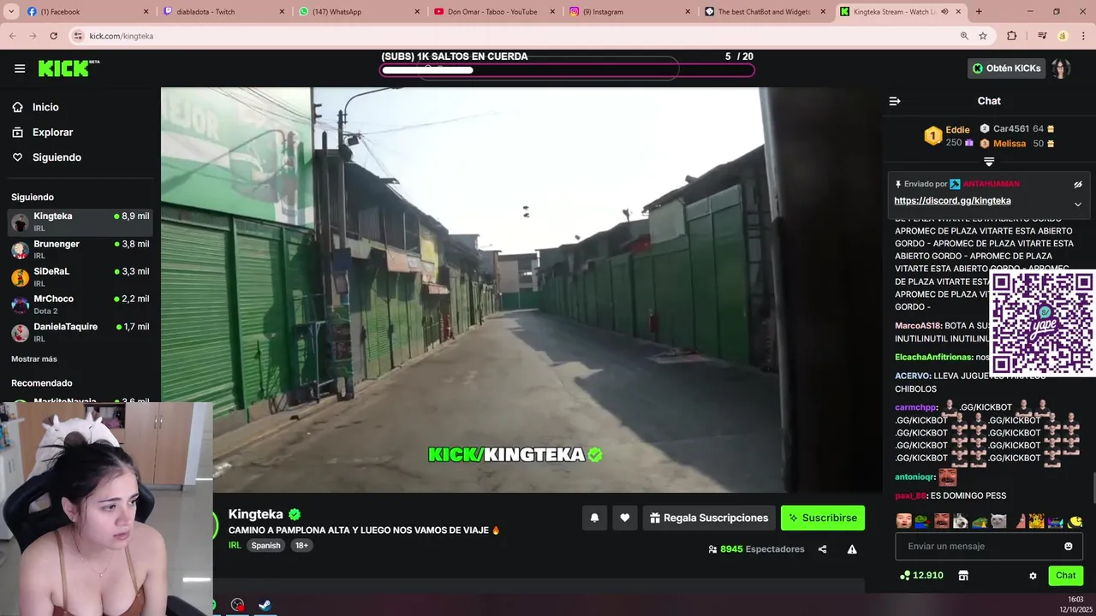Insert the laughing man emote

click(x=942, y=521)
